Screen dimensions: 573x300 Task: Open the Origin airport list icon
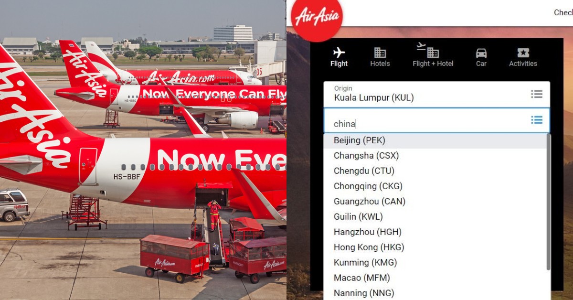coord(537,94)
